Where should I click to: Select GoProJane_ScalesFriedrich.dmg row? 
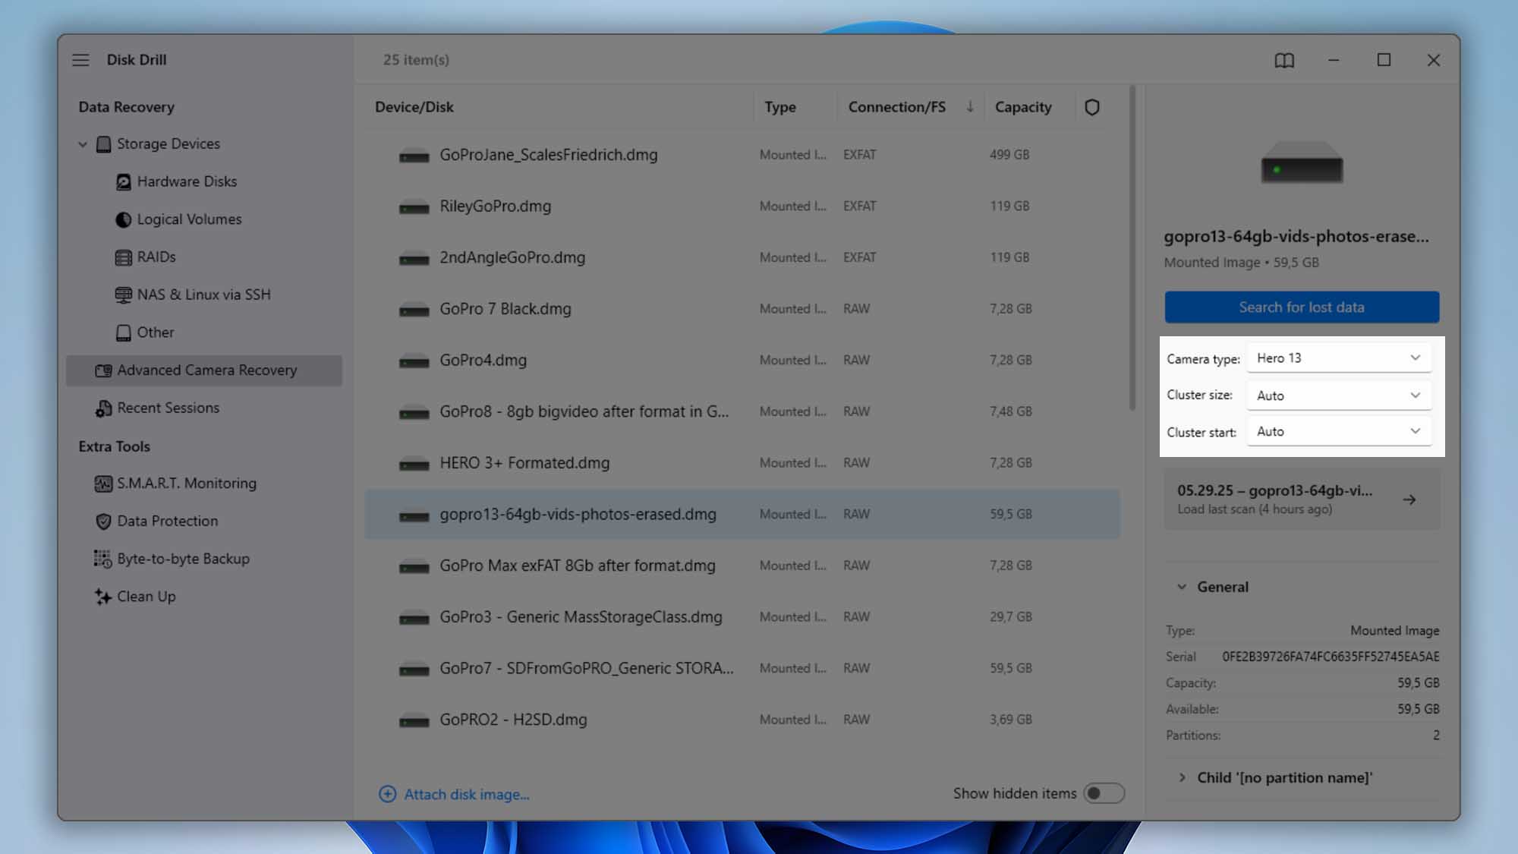point(742,155)
